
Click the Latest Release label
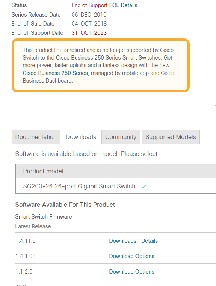point(33,226)
